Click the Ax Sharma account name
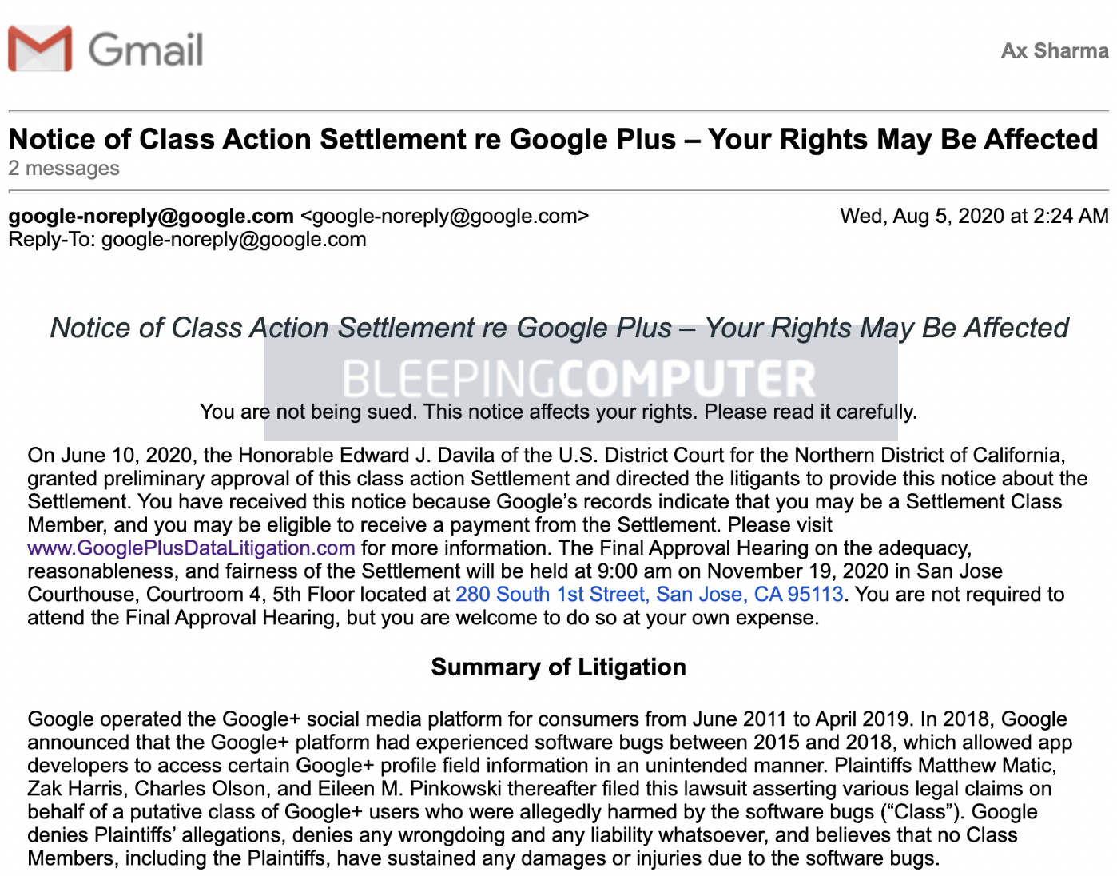The height and width of the screenshot is (876, 1117). (1055, 50)
